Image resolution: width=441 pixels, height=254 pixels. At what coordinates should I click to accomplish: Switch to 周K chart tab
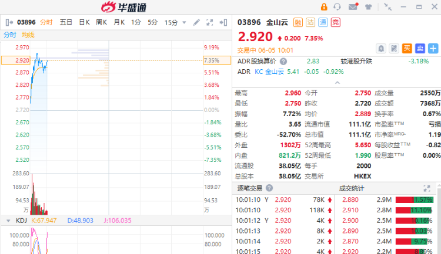pyautogui.click(x=101, y=22)
